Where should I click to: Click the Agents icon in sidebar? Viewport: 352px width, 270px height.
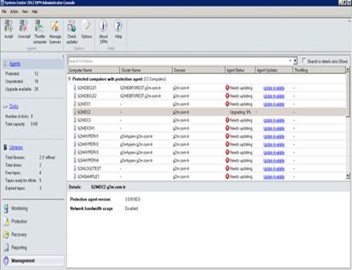click(x=5, y=64)
